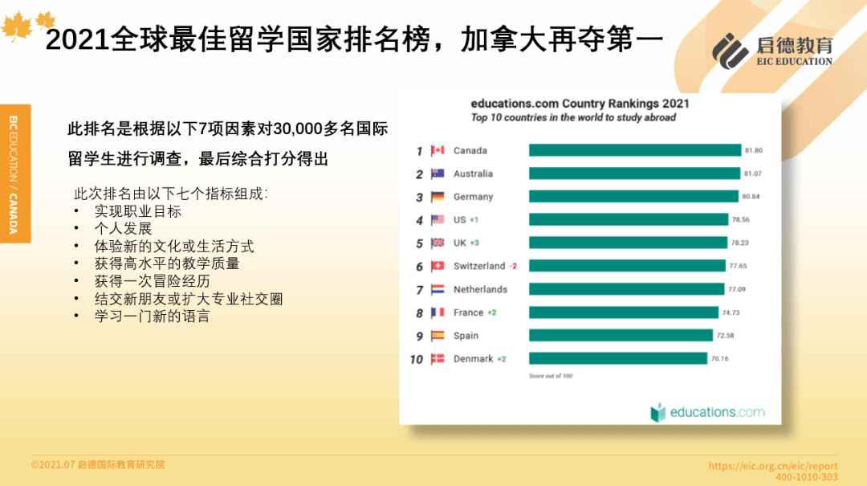
Task: Click the phone number 400-1010-303
Action: tap(806, 477)
